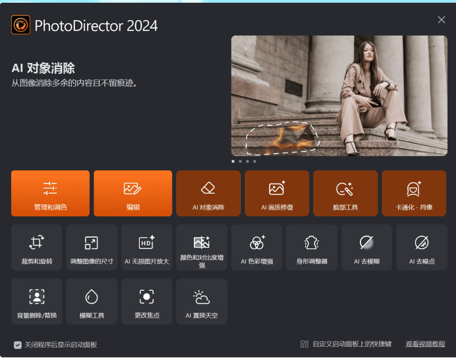Show the third carousel slide dot
This screenshot has height=362, width=456.
point(248,161)
